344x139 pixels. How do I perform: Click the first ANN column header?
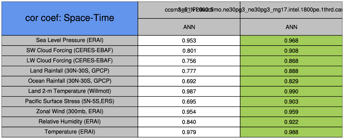(189, 27)
